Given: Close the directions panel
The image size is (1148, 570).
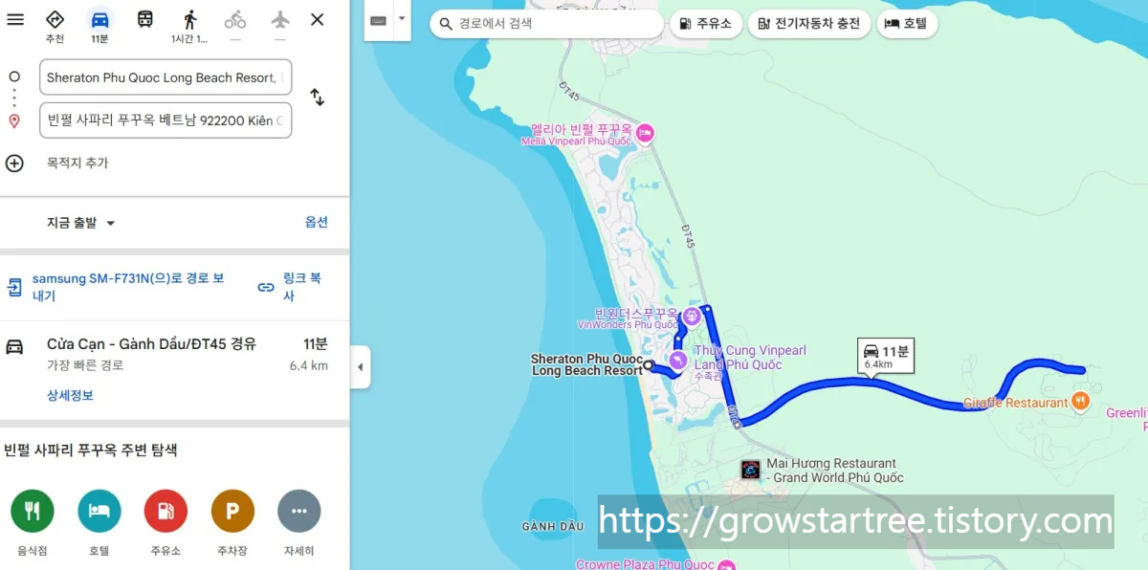Looking at the screenshot, I should (x=318, y=19).
